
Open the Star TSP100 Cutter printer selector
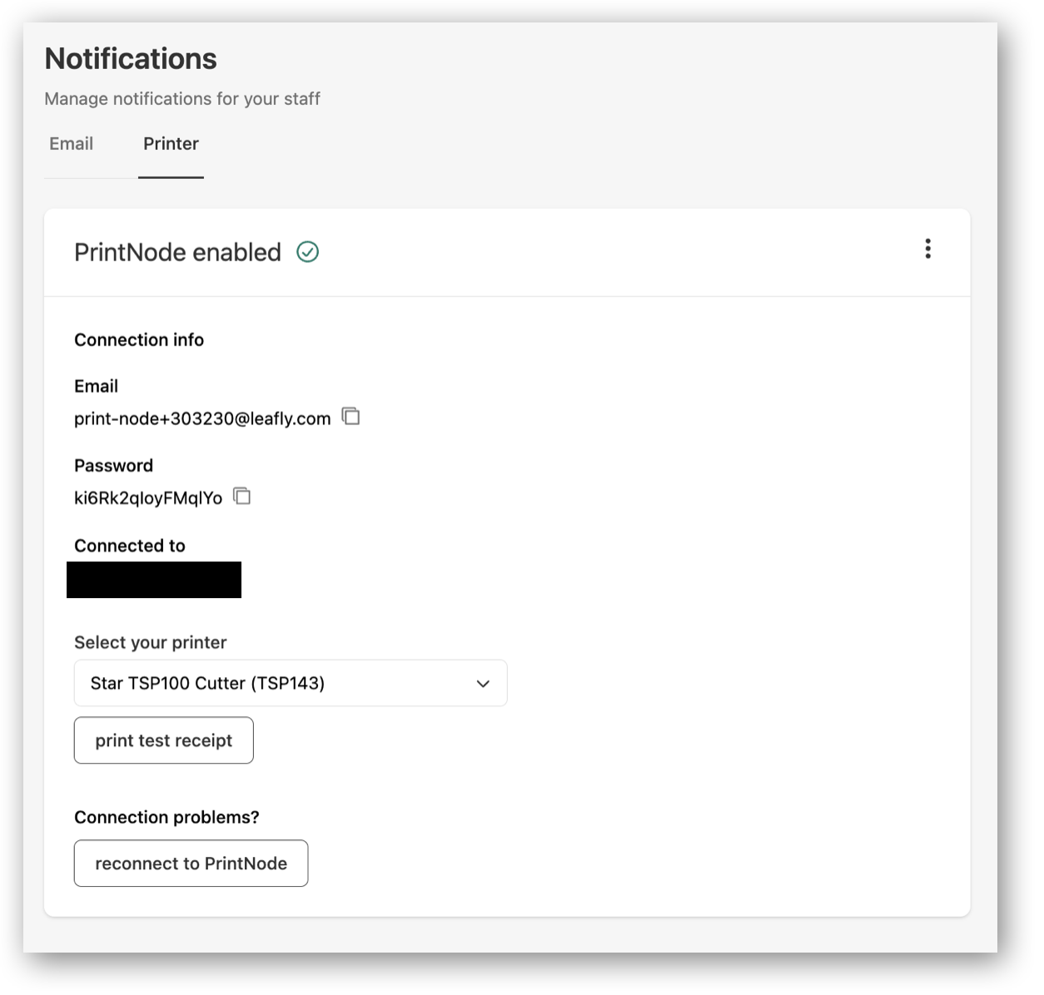tap(291, 683)
